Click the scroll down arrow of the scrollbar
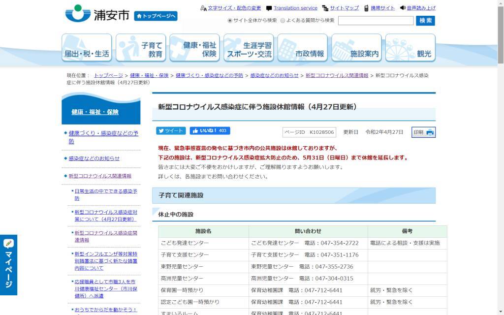 pyautogui.click(x=500, y=311)
